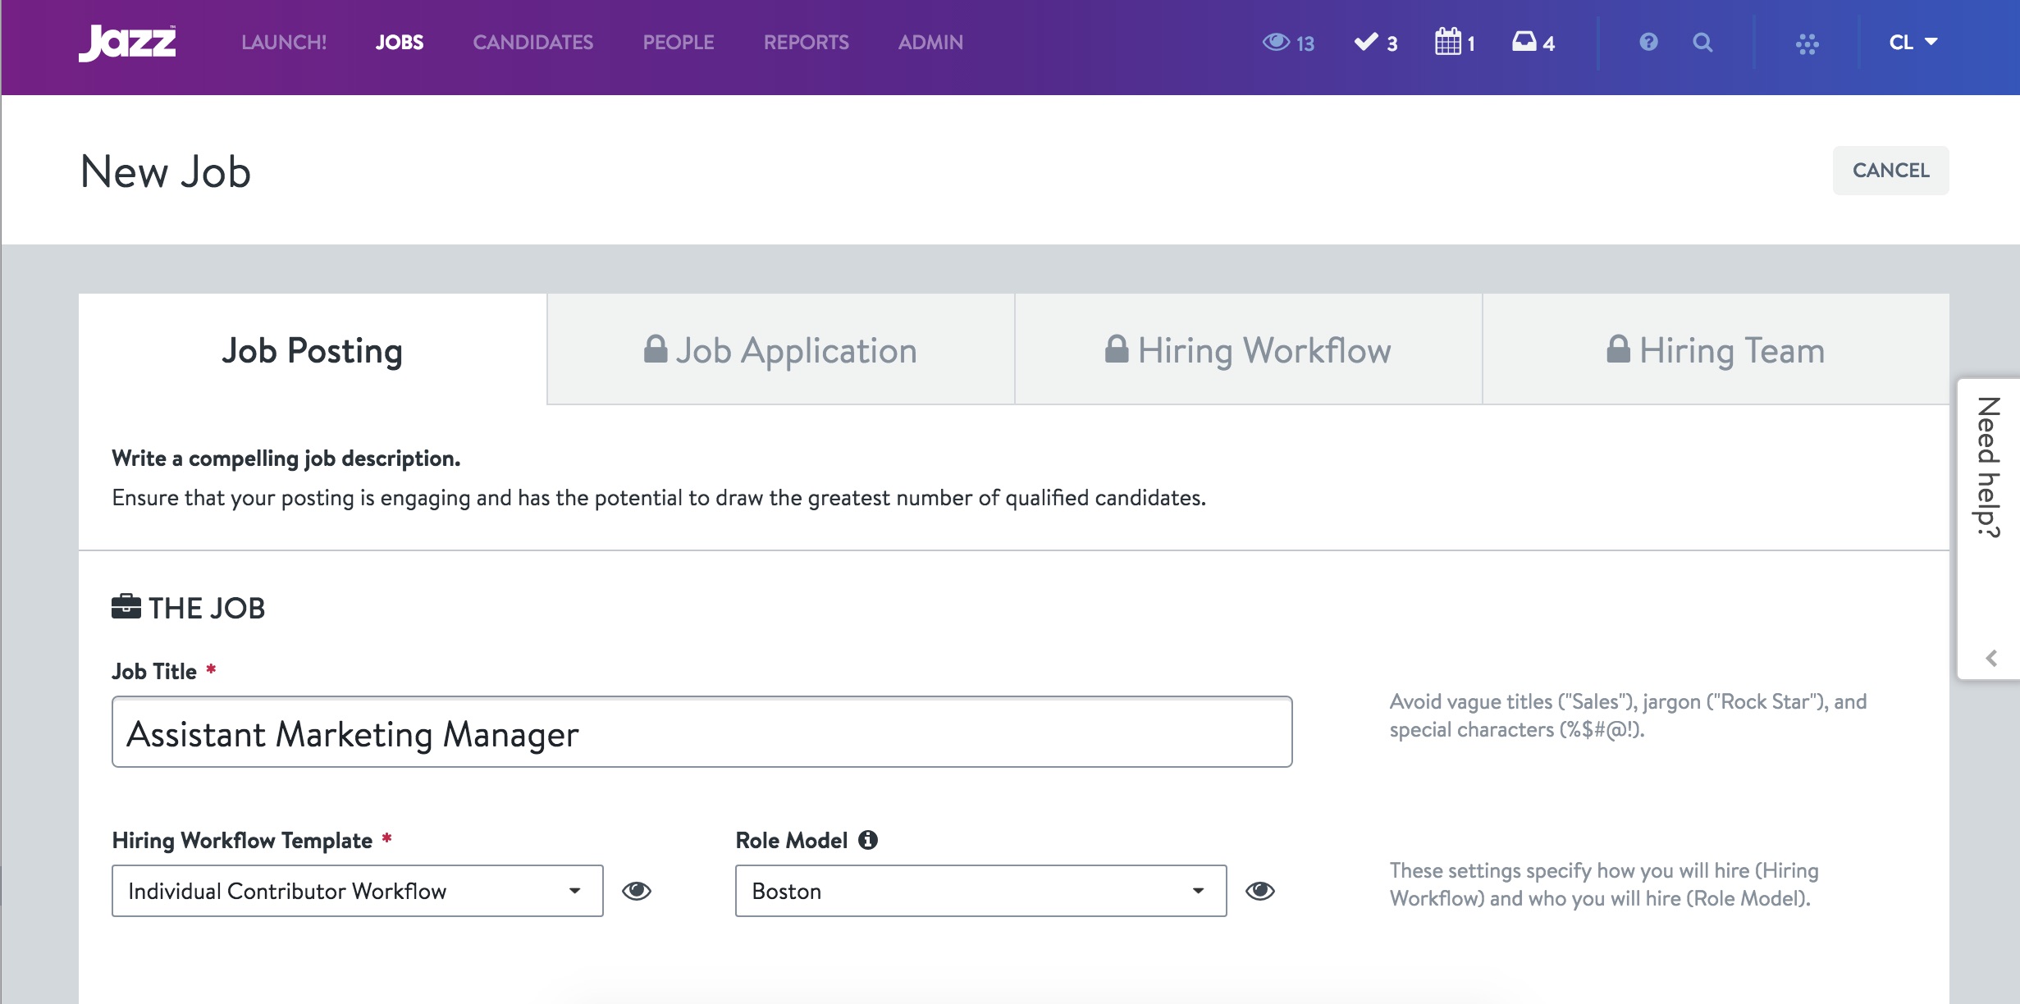The height and width of the screenshot is (1004, 2020).
Task: Open the dotted apps grid icon
Action: 1807,43
